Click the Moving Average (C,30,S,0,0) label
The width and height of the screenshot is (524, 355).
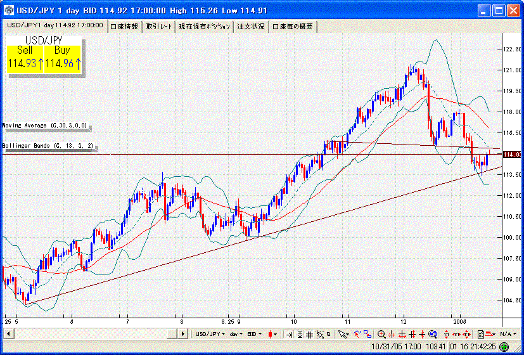[45, 126]
